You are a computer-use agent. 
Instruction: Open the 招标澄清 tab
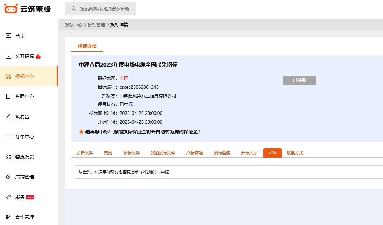click(222, 153)
